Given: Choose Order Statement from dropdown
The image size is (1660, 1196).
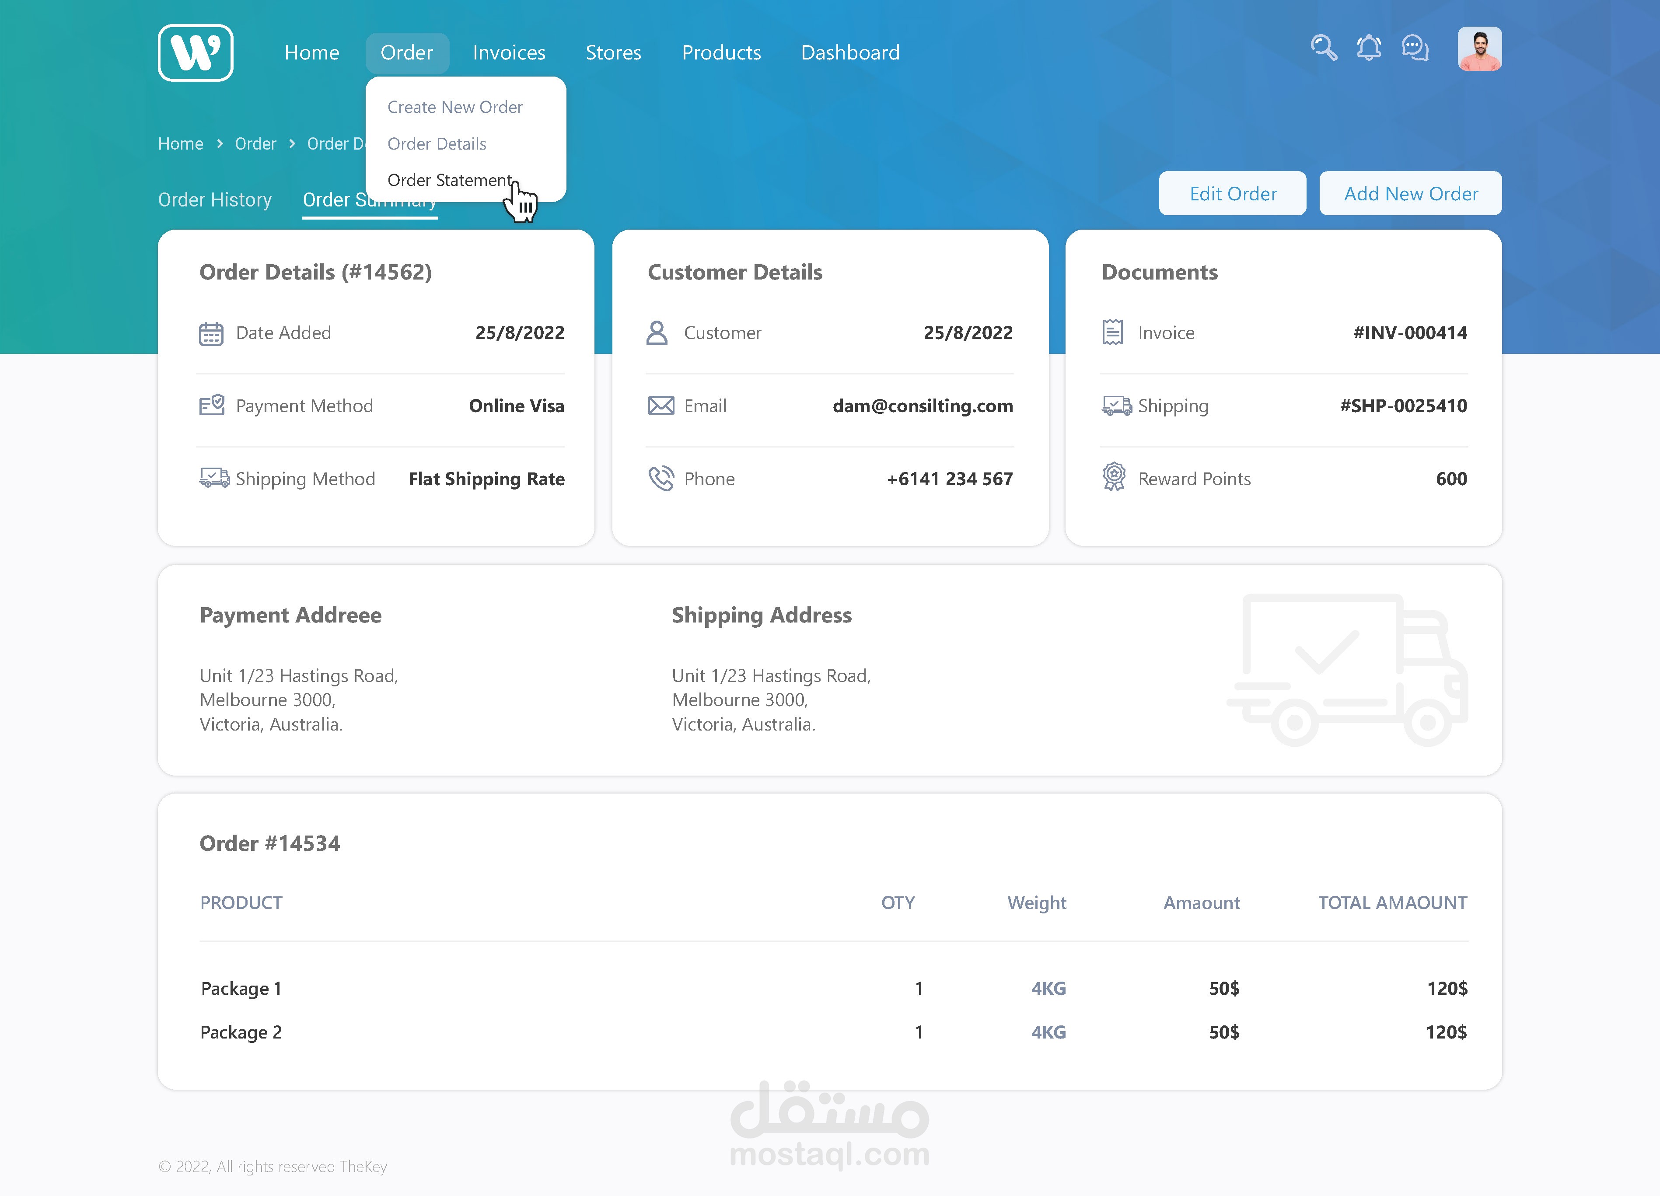Looking at the screenshot, I should [x=449, y=180].
